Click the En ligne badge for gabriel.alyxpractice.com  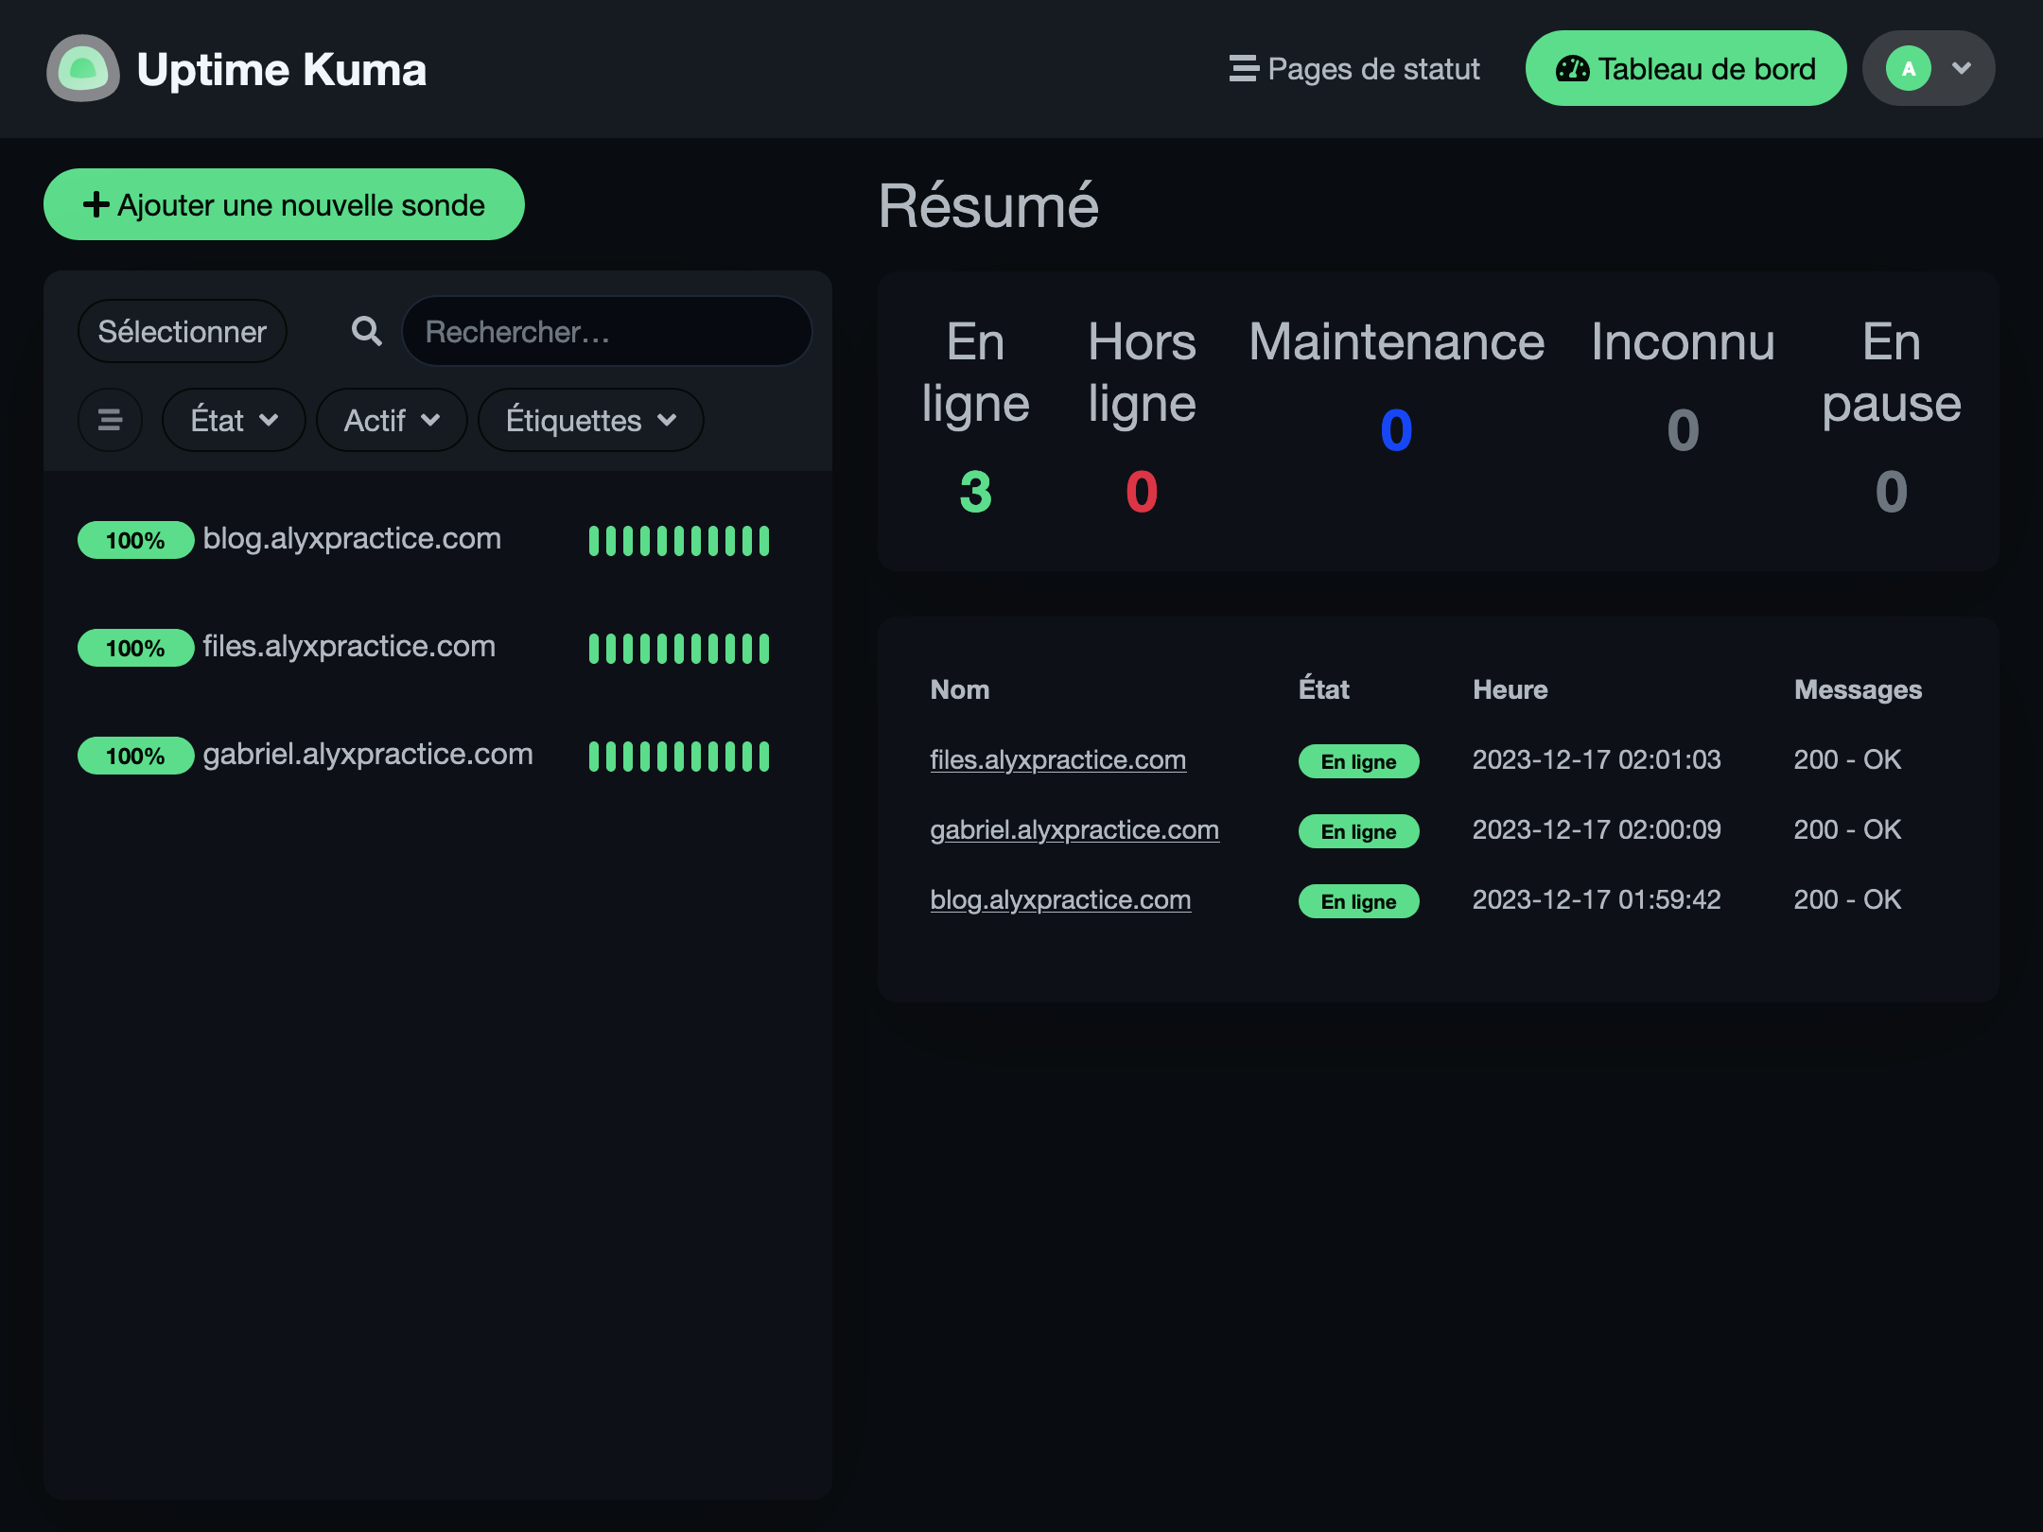(1358, 831)
